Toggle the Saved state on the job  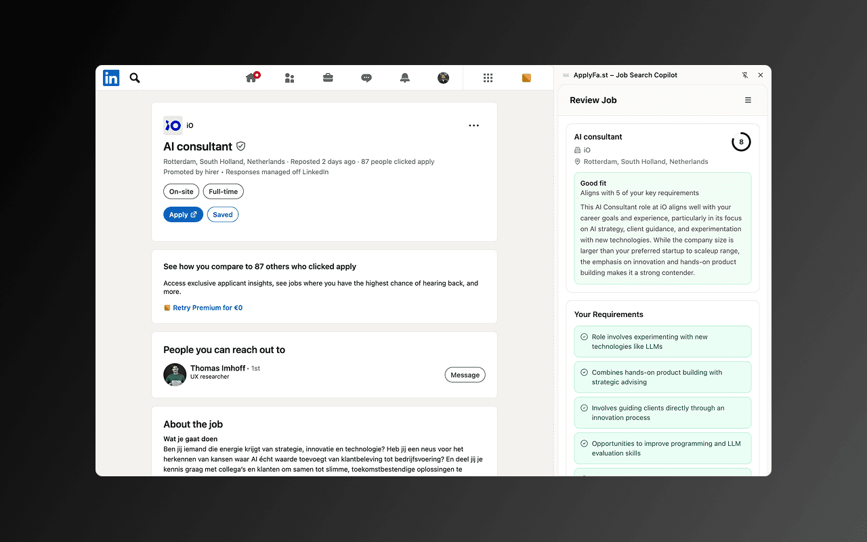[222, 214]
